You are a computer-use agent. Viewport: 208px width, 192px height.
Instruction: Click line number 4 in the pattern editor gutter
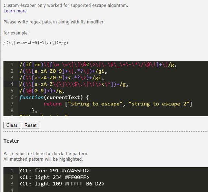click(x=12, y=84)
